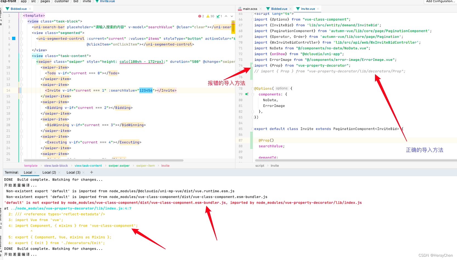This screenshot has height=260, width=457.
Task: Click the 'ErrorImage' entry on line 81
Action: pos(274,106)
